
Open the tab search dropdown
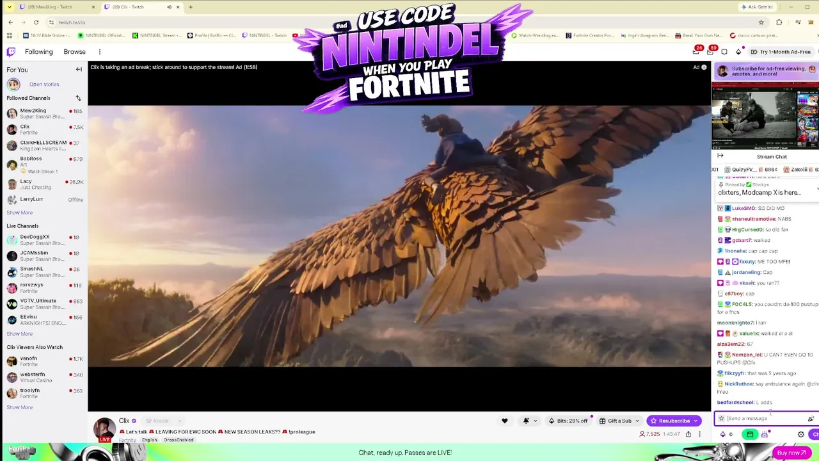(x=8, y=7)
